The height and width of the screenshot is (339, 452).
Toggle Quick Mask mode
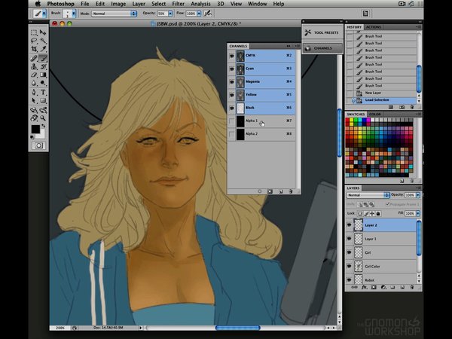(x=38, y=145)
